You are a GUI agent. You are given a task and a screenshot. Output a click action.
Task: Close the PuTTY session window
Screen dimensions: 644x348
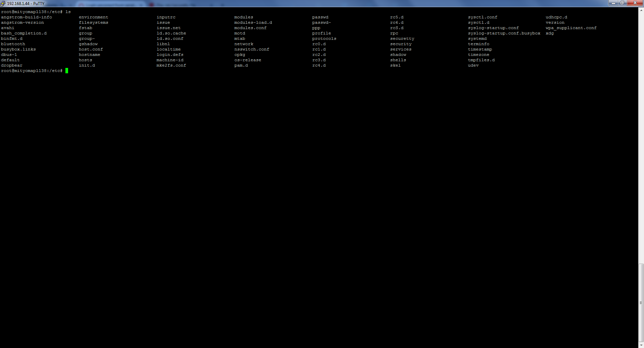pyautogui.click(x=635, y=3)
